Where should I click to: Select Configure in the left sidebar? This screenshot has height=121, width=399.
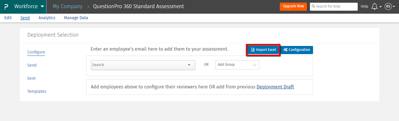point(36,52)
